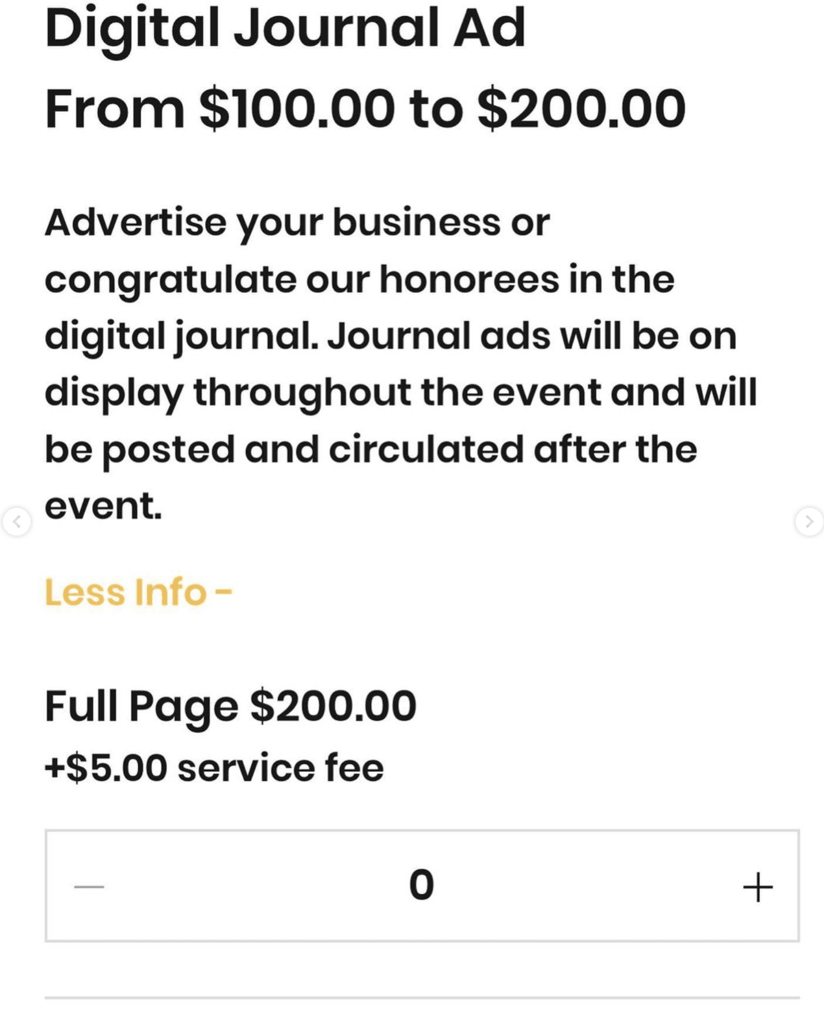Click the horizontal divider below the quantity box
This screenshot has width=824, height=1025.
click(x=422, y=997)
